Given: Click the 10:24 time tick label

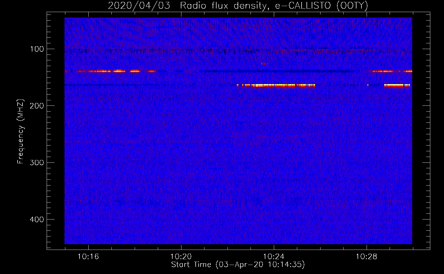Looking at the screenshot, I should [274, 257].
